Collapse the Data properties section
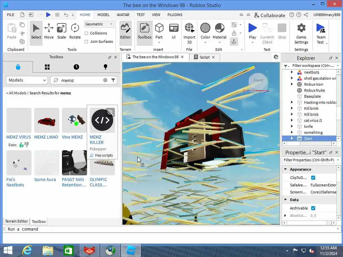This screenshot has width=343, height=257. (285, 200)
